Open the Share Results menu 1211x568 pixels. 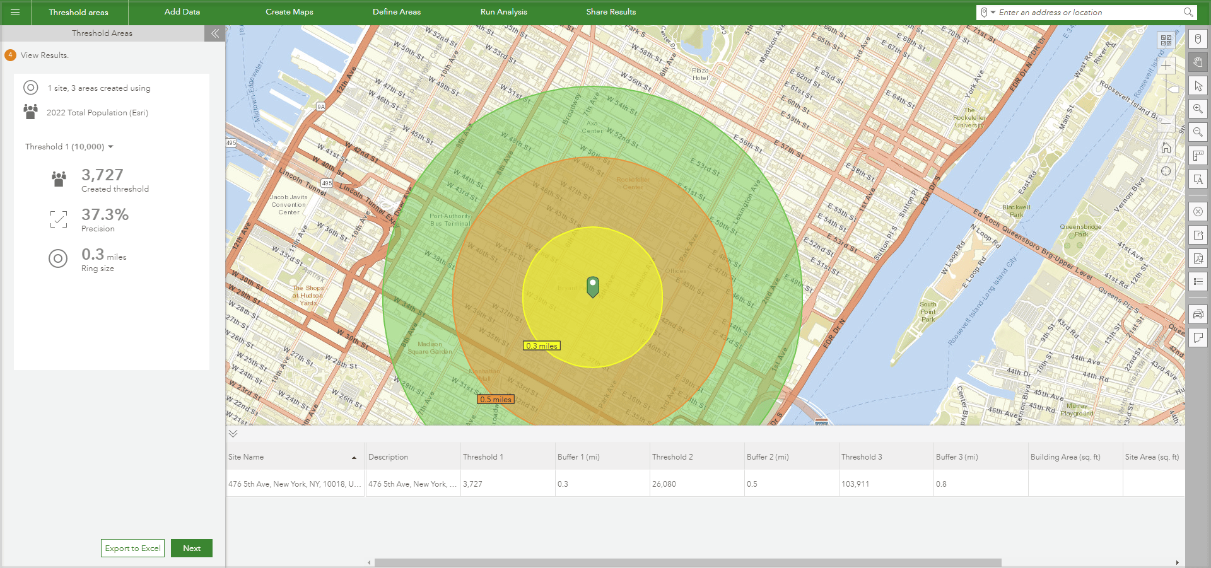611,12
